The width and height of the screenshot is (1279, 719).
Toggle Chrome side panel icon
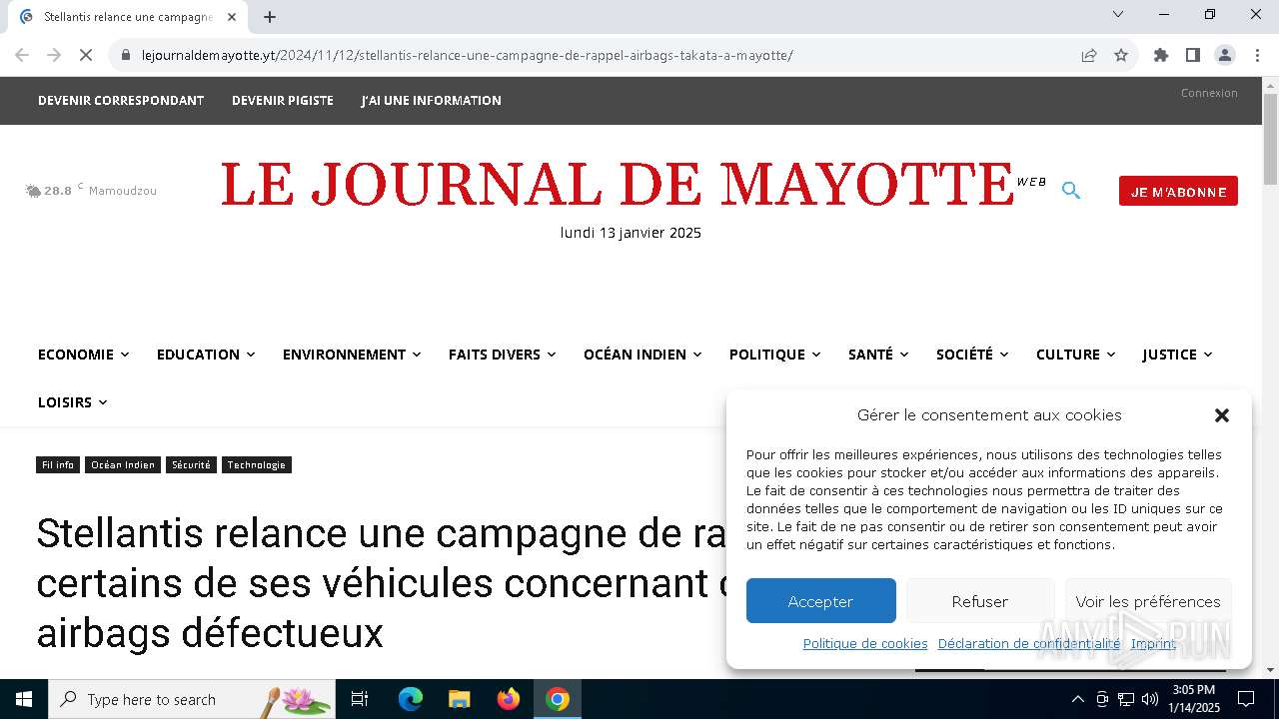pyautogui.click(x=1193, y=55)
